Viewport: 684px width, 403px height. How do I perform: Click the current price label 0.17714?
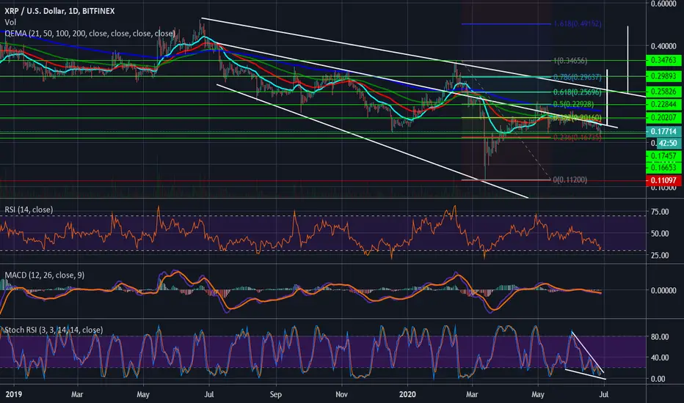coord(663,131)
